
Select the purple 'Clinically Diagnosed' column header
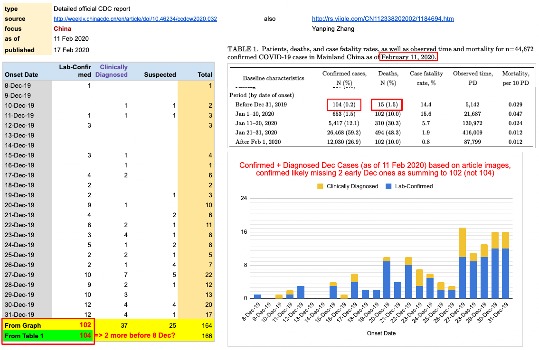(112, 71)
